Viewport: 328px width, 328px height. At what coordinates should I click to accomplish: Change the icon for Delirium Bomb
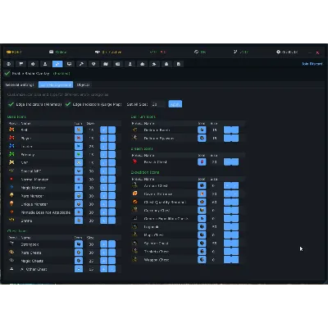202,130
